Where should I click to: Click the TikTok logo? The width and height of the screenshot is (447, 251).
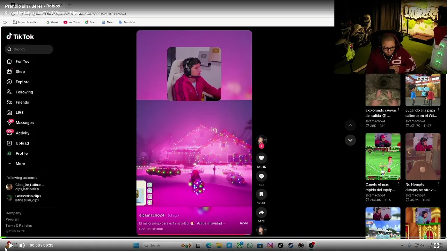pos(20,37)
